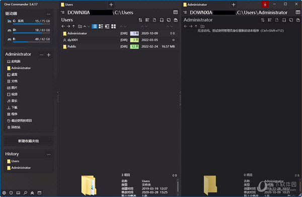Select Administrator folder row in Users list
Viewport: 302px width, 197px height.
click(x=119, y=33)
